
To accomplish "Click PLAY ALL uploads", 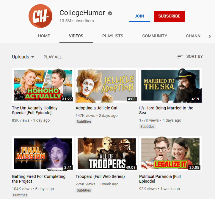I will click(53, 57).
